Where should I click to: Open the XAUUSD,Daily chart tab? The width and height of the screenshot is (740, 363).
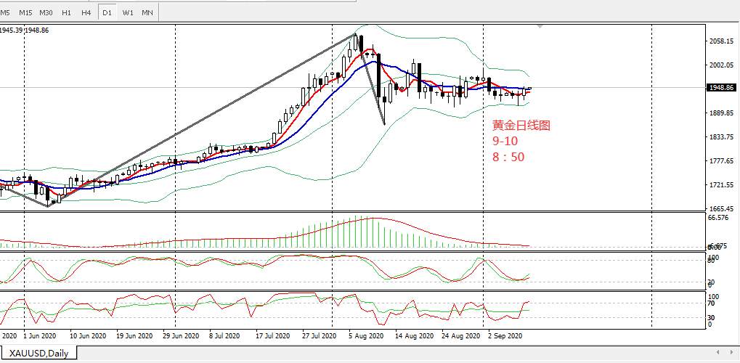[x=38, y=353]
